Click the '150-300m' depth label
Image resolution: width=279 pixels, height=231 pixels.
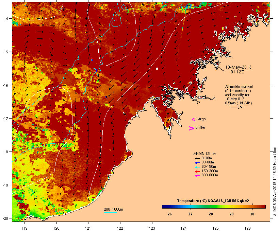(x=210, y=171)
